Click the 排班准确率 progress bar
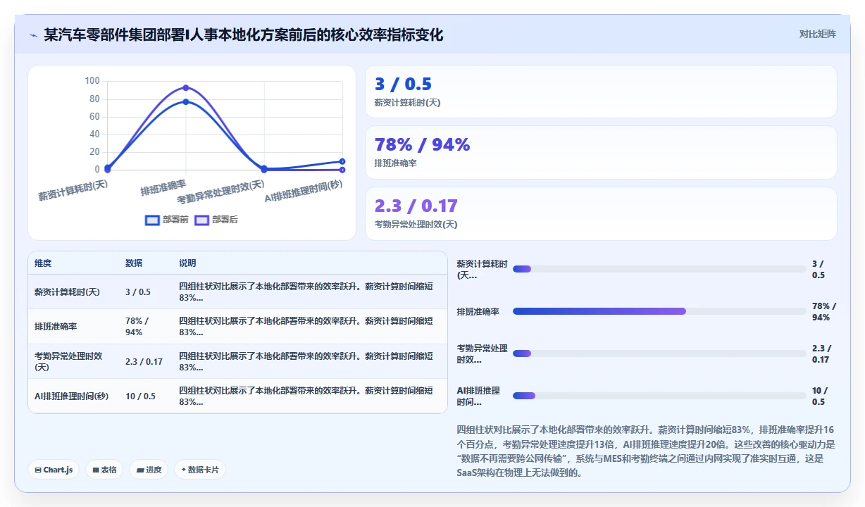Viewport: 865px width, 507px height. (x=659, y=311)
